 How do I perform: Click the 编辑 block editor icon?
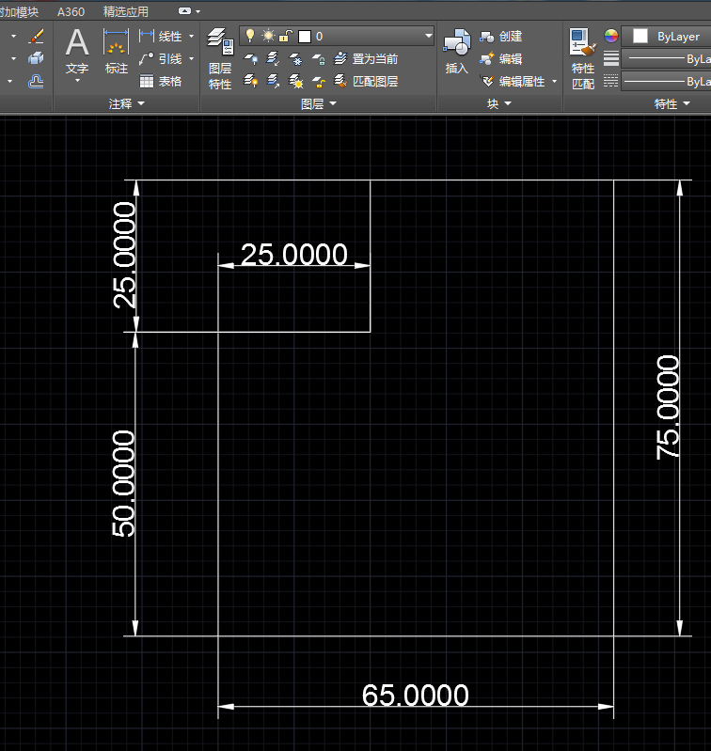tap(487, 59)
